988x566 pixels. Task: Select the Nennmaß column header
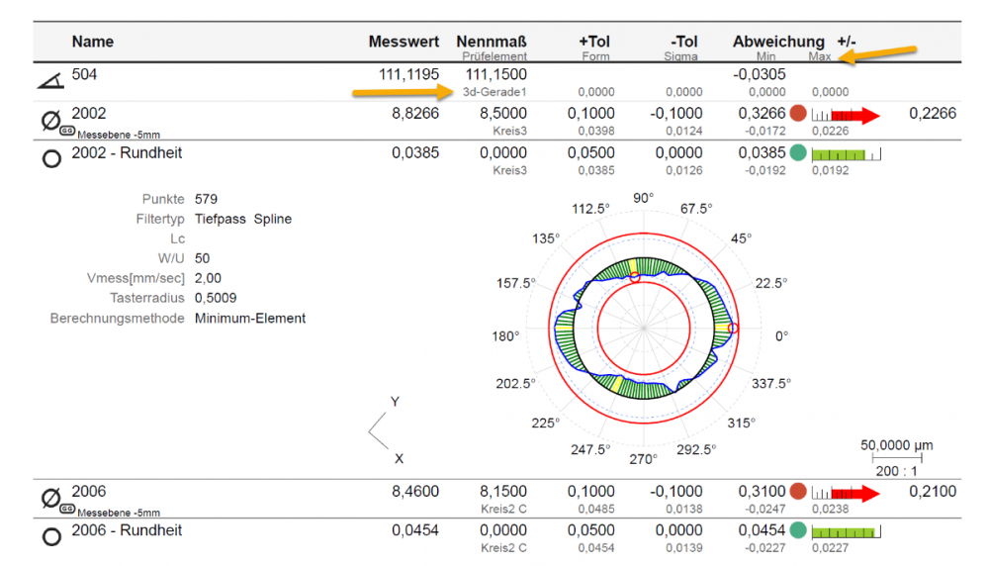[x=492, y=42]
